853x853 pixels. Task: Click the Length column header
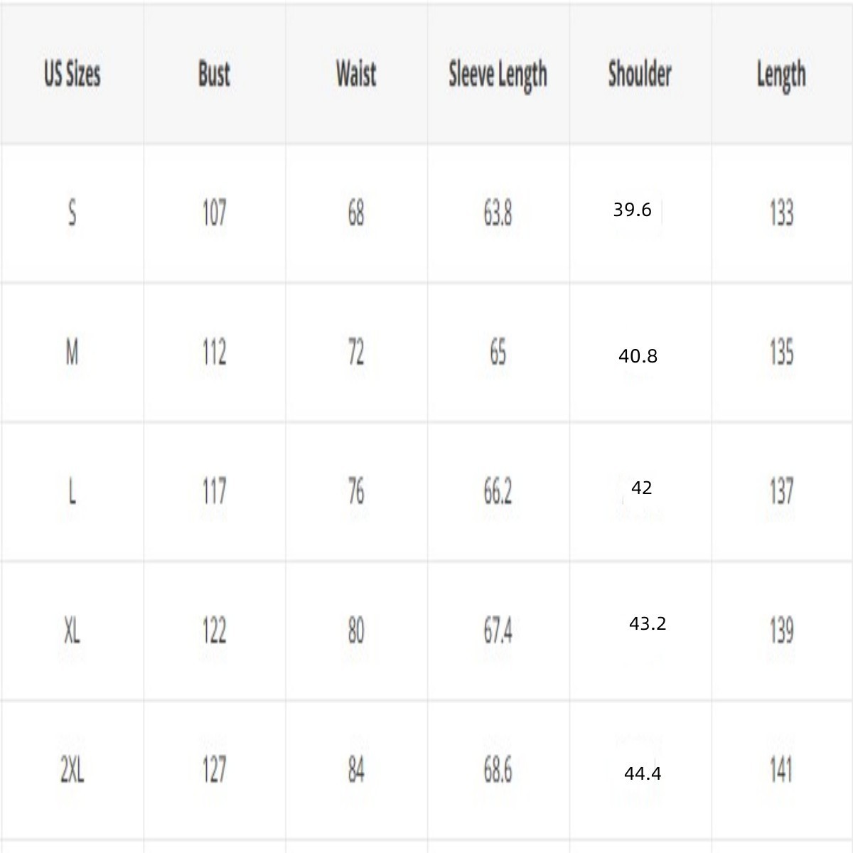781,75
